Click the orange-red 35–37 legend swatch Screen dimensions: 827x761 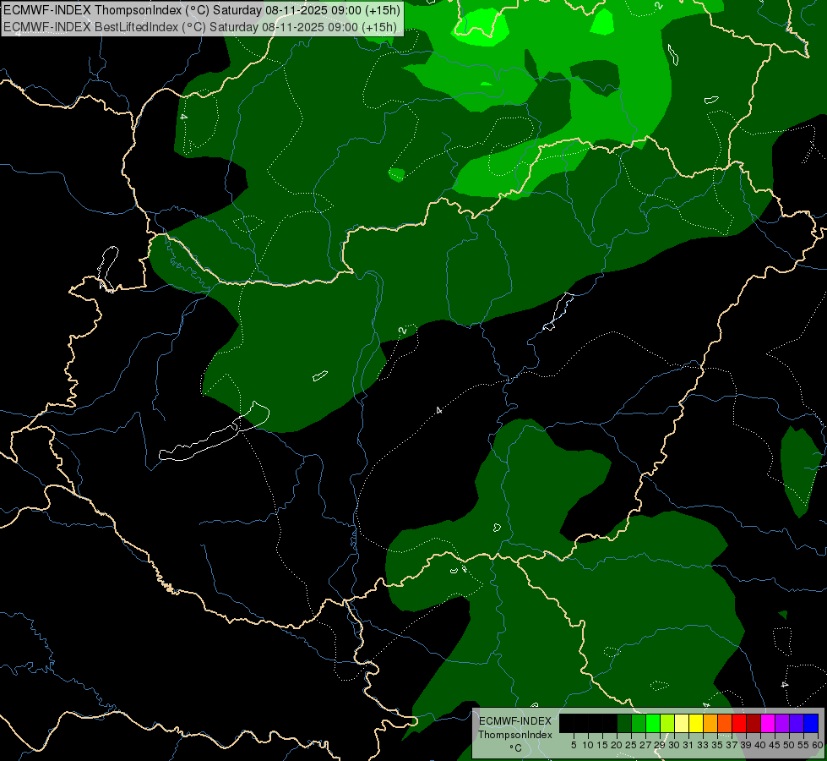(x=725, y=723)
